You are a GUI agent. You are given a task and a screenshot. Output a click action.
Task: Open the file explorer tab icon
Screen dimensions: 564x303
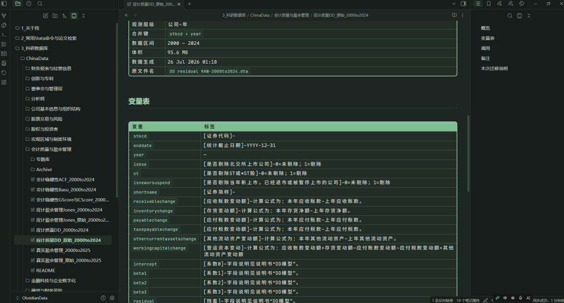[18, 4]
